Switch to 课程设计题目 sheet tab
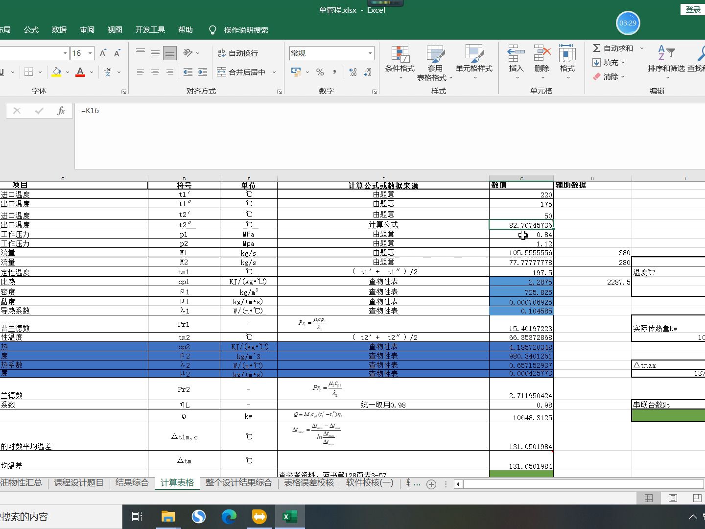The width and height of the screenshot is (705, 529). (x=79, y=482)
